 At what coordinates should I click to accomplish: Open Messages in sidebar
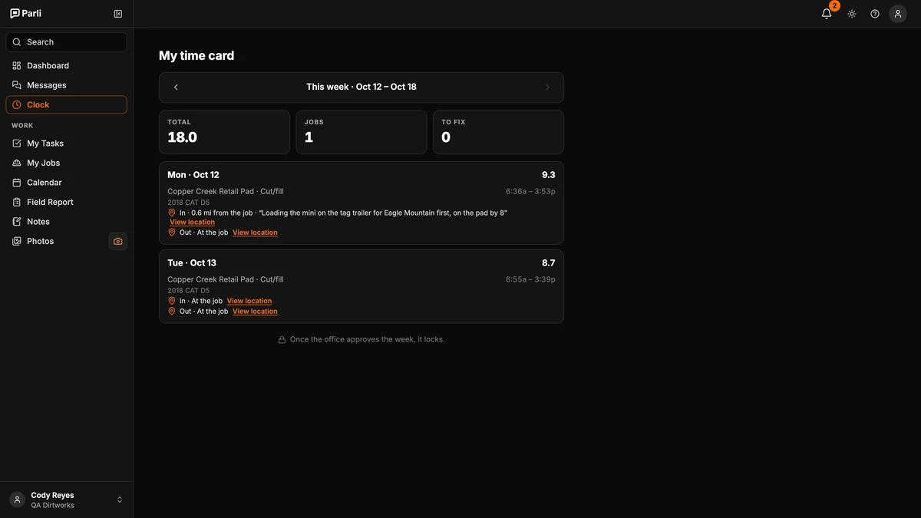coord(66,85)
